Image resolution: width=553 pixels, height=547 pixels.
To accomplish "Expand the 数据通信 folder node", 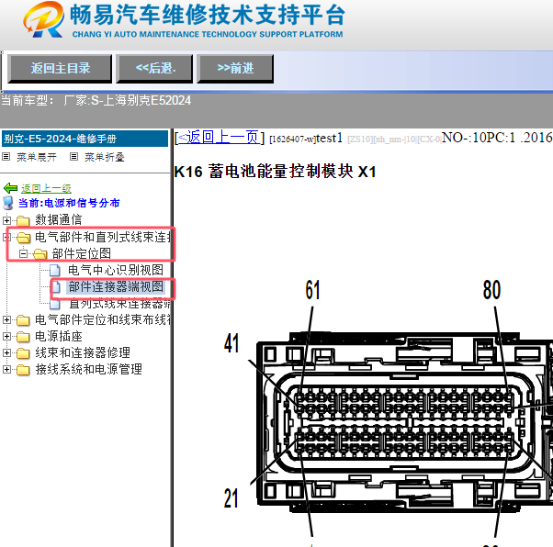I will (x=6, y=220).
